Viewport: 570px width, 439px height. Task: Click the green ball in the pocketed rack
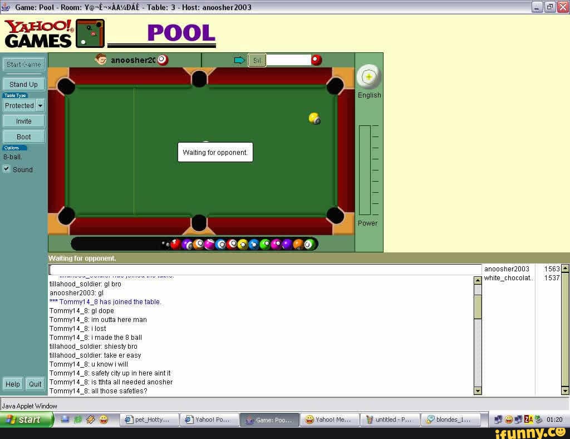[264, 245]
